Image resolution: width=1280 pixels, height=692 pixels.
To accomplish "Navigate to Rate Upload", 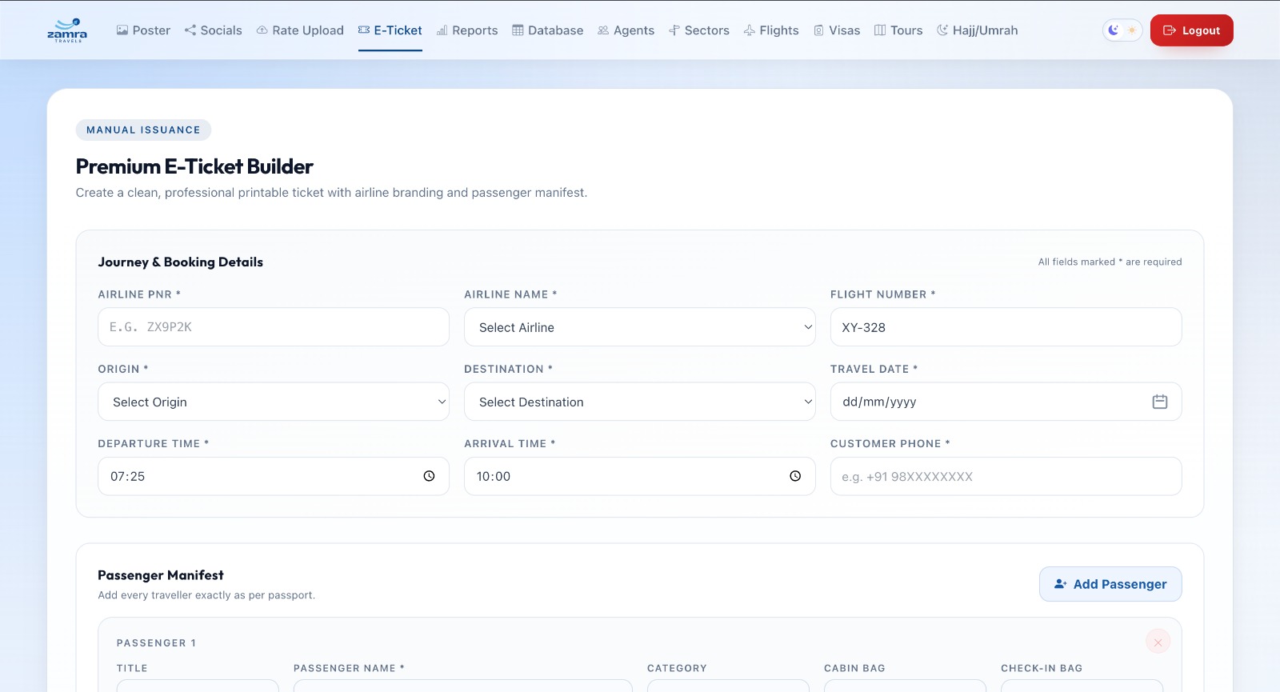I will click(x=300, y=30).
